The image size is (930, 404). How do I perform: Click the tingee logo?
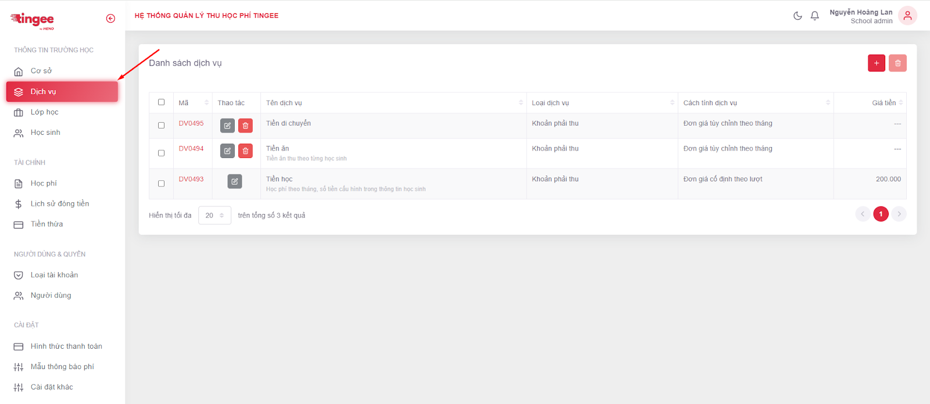[x=33, y=20]
